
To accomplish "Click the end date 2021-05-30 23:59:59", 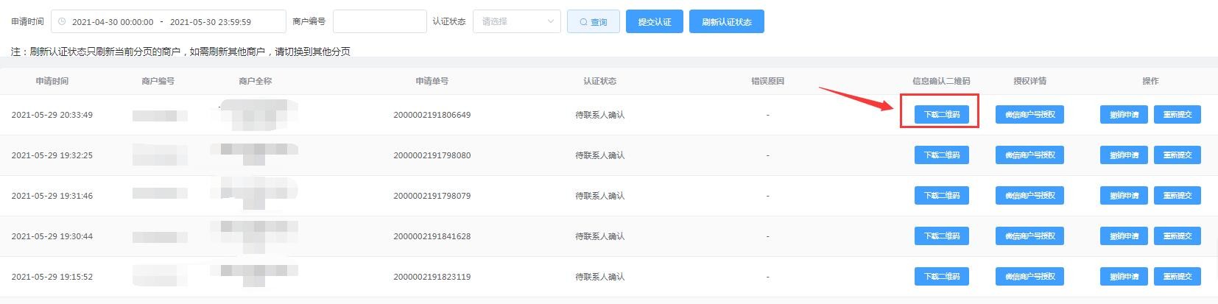I will 210,22.
